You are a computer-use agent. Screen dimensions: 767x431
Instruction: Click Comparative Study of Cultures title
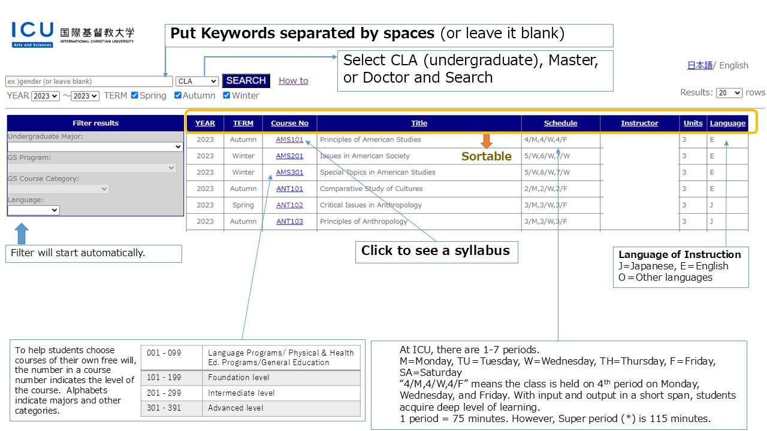tap(371, 189)
